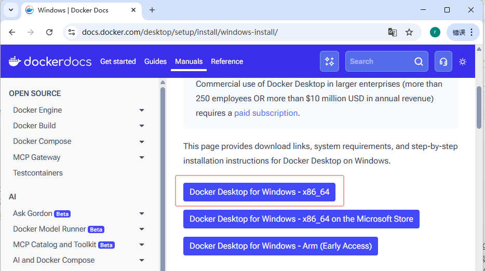Open Chrome three-dot menu
The width and height of the screenshot is (485, 271).
471,32
